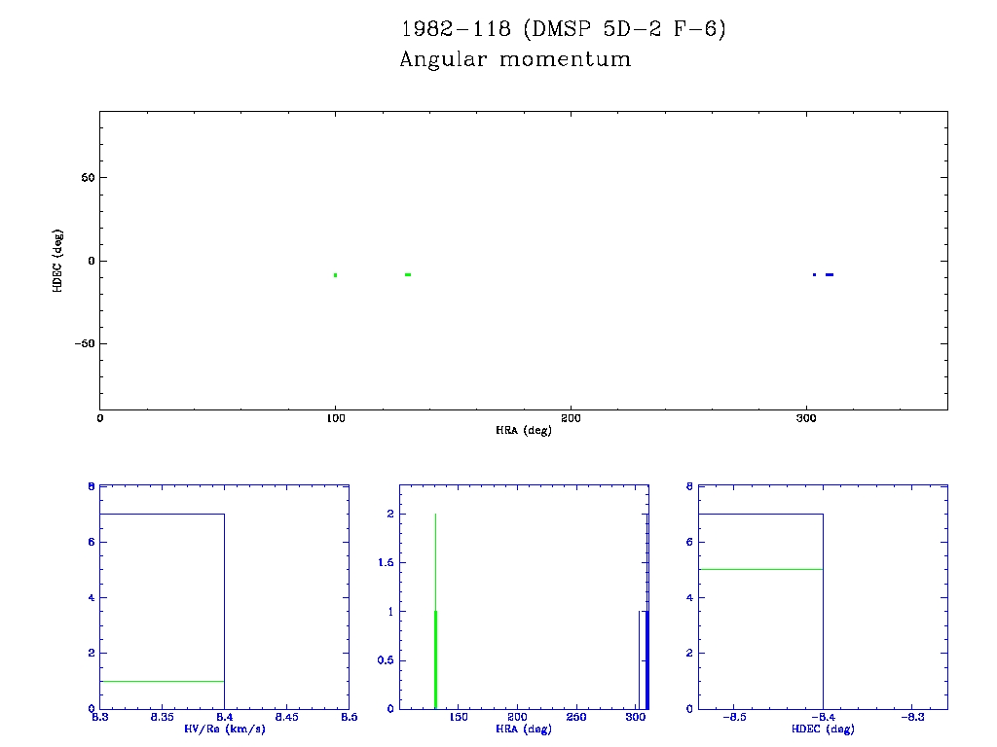
Task: Click the "-50" y-tick label on top plot
Action: pyautogui.click(x=85, y=343)
